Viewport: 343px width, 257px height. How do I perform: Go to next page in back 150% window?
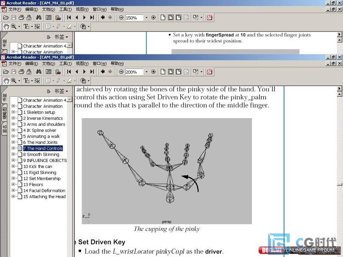pos(84,18)
